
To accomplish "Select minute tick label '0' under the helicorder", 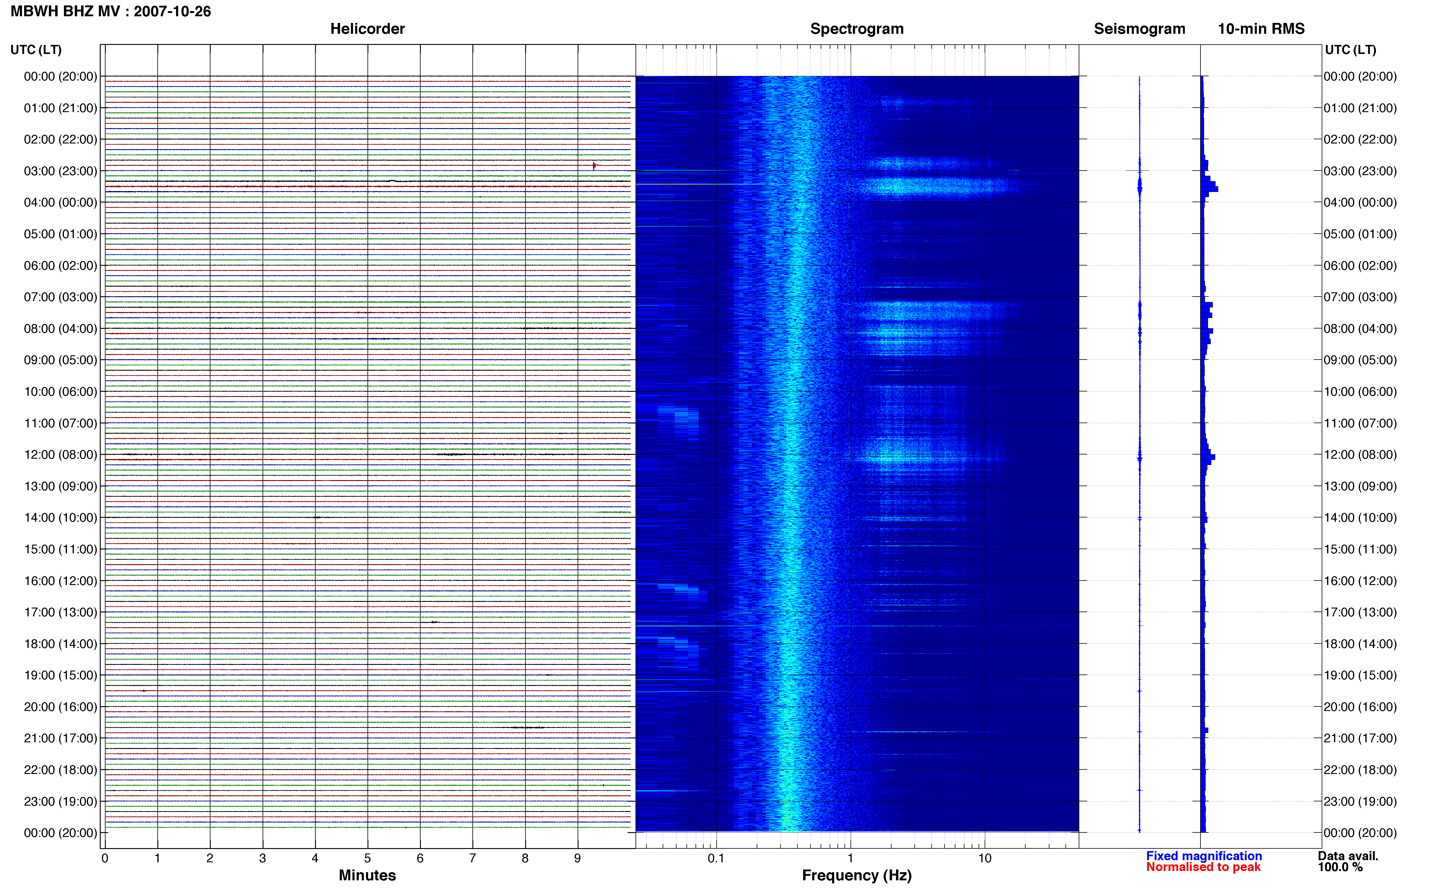I will pos(105,859).
